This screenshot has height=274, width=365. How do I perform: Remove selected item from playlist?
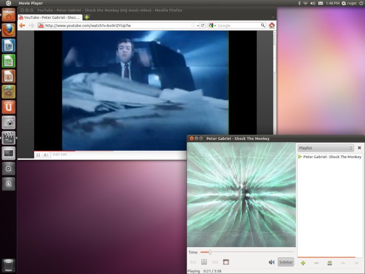pyautogui.click(x=316, y=263)
